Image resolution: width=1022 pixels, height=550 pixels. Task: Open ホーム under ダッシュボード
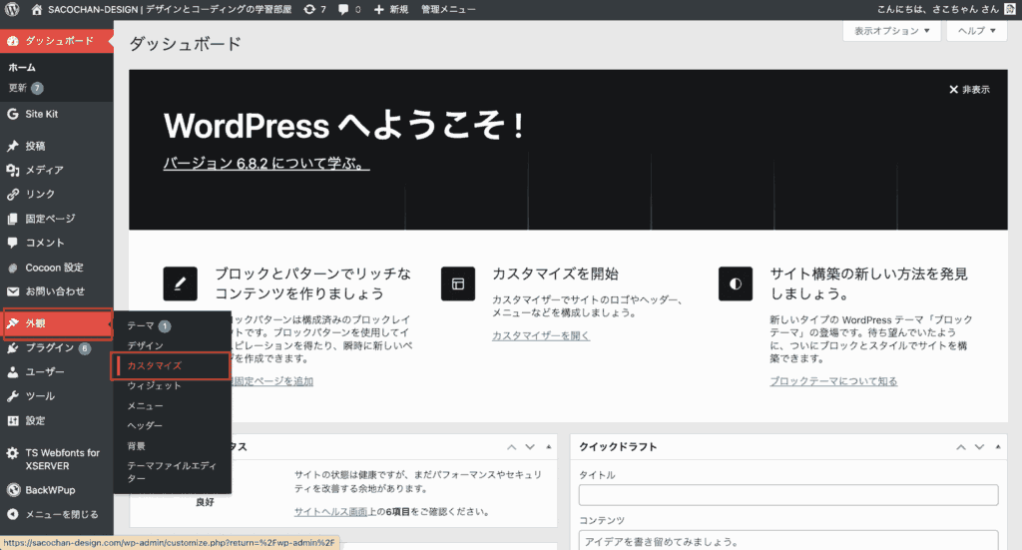pyautogui.click(x=22, y=67)
